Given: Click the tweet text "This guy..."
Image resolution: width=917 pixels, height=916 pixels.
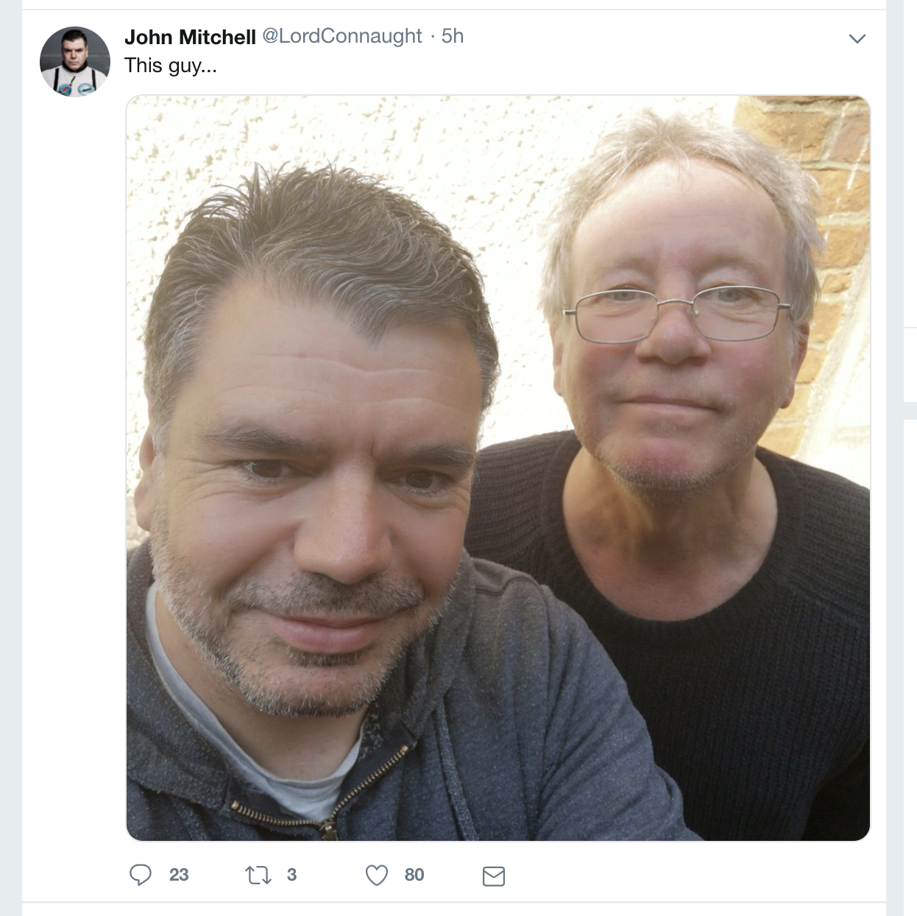Looking at the screenshot, I should click(171, 66).
